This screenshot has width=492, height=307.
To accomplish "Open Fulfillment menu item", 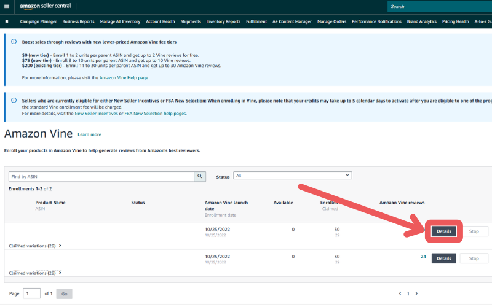I will coord(256,21).
